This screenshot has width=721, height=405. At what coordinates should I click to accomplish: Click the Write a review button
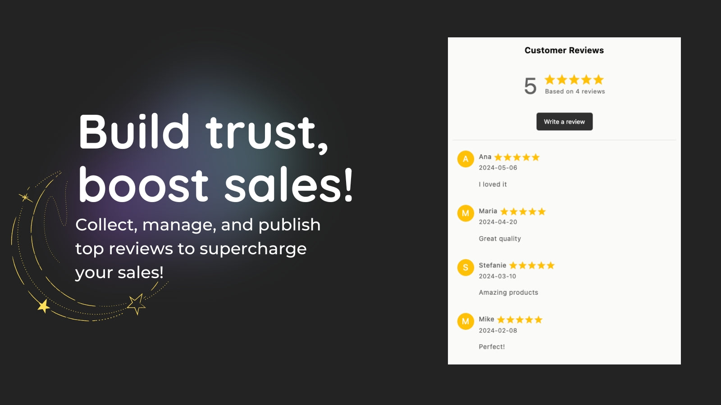564,121
